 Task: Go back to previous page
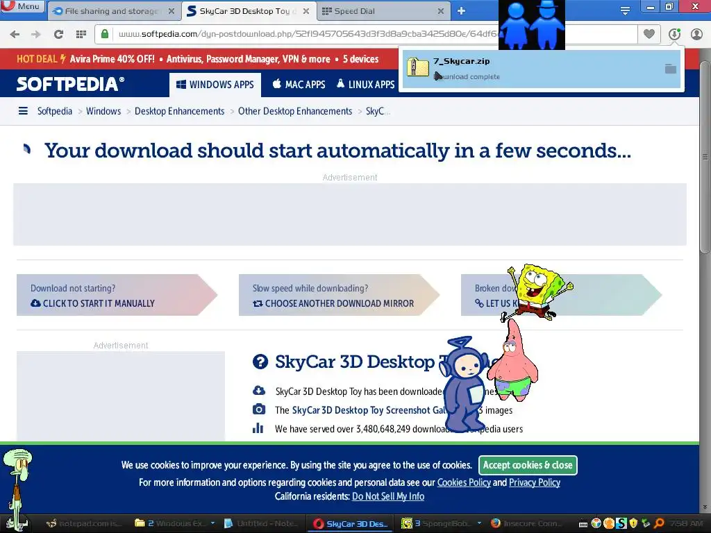(x=15, y=34)
